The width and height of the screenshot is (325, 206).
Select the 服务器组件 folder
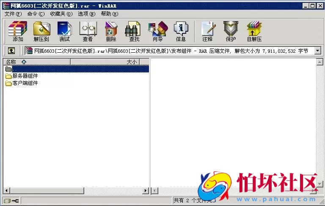tap(25, 76)
